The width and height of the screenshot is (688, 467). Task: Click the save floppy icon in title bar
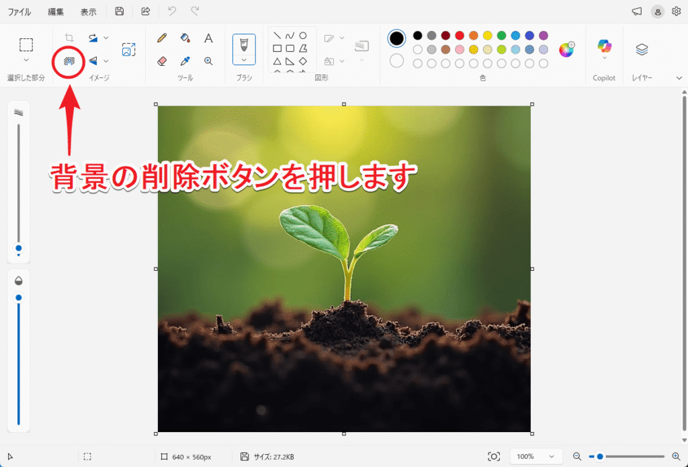coord(120,11)
